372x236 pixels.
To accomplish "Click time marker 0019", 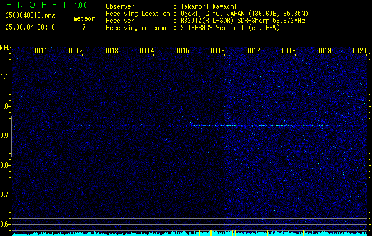I will (x=324, y=51).
